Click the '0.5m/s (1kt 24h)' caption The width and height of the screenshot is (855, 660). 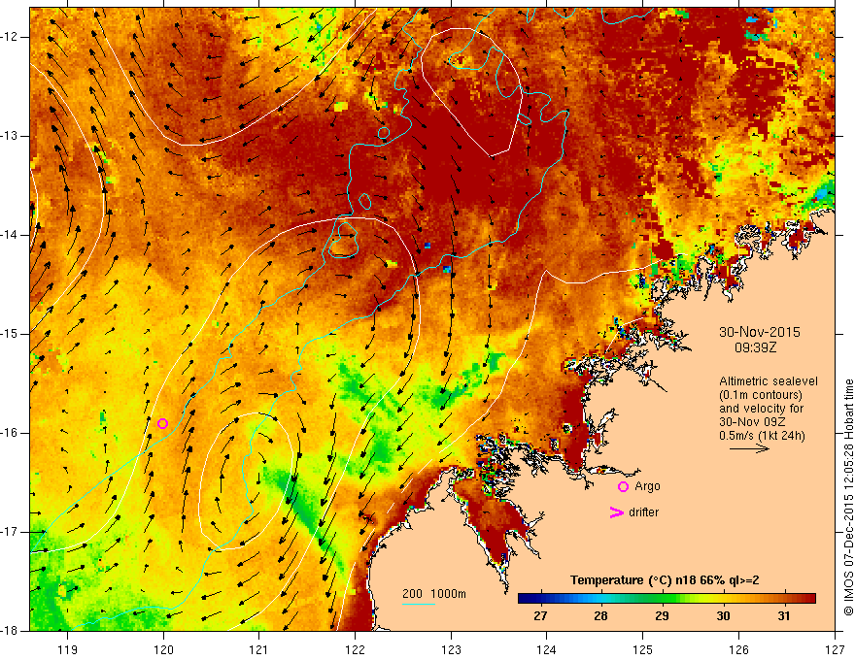click(762, 435)
